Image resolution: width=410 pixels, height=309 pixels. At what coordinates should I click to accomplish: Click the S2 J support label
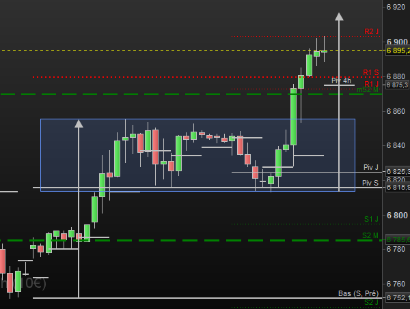click(371, 302)
